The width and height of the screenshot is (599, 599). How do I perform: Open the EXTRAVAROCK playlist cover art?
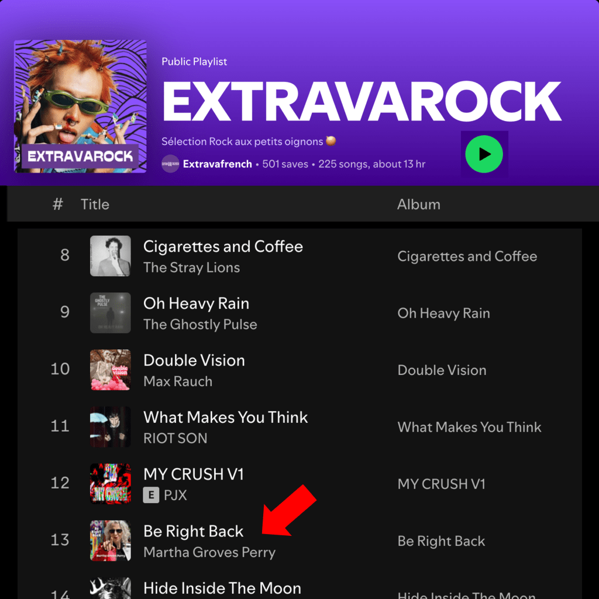click(80, 106)
